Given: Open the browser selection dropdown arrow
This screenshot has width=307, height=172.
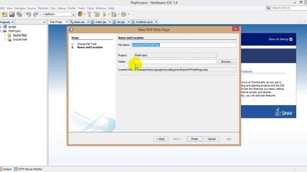Looking at the screenshot, I should coord(84,14).
